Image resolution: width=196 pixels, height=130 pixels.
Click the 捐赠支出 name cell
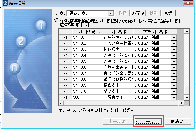coord(118,85)
